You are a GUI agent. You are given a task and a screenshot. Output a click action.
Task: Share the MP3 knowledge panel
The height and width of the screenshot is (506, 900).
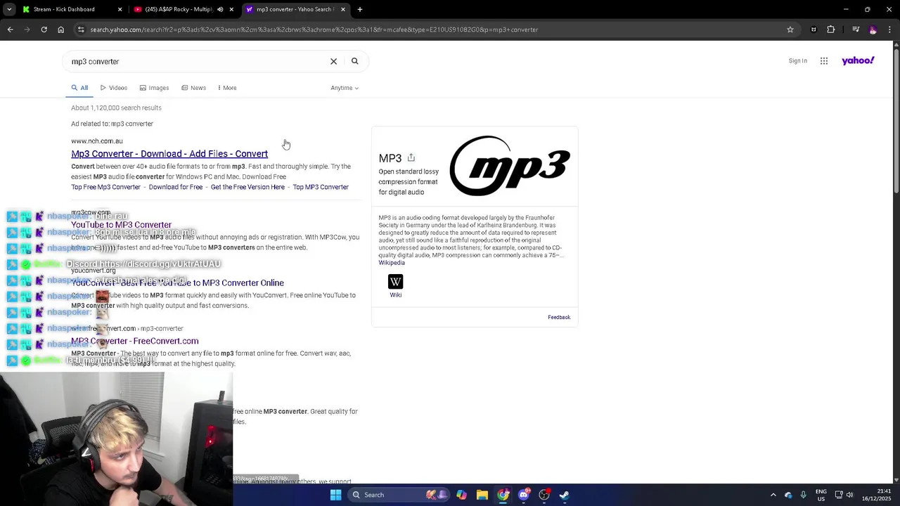pyautogui.click(x=411, y=157)
